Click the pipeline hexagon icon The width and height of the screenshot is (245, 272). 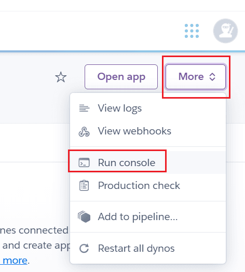[84, 216]
